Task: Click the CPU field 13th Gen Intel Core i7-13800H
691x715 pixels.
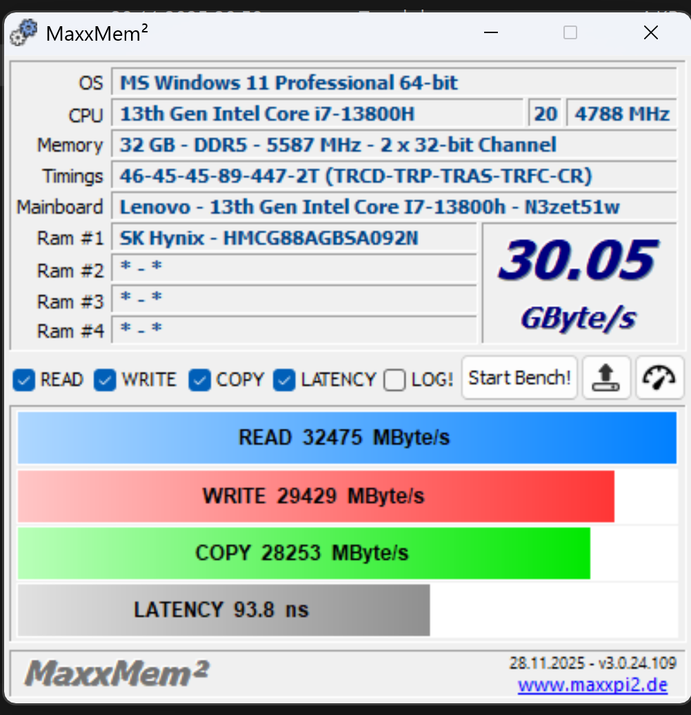Action: tap(317, 114)
